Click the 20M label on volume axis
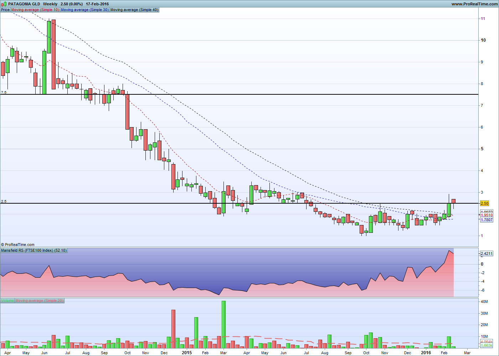Viewport: 499px width, 356px height. point(484,325)
